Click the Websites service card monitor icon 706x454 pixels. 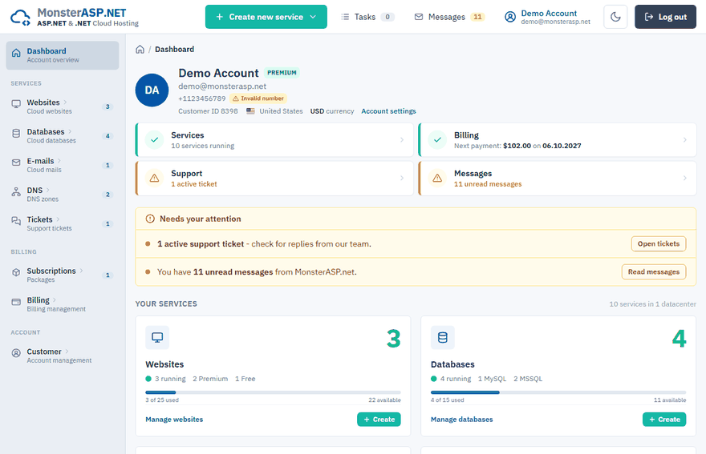click(157, 338)
